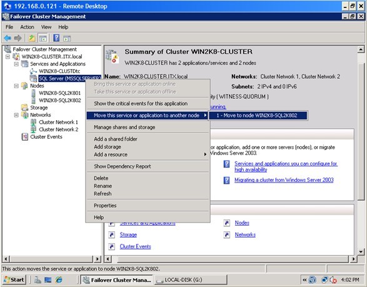Image resolution: width=367 pixels, height=287 pixels.
Task: Choose Rename from the context menu
Action: tap(148, 186)
